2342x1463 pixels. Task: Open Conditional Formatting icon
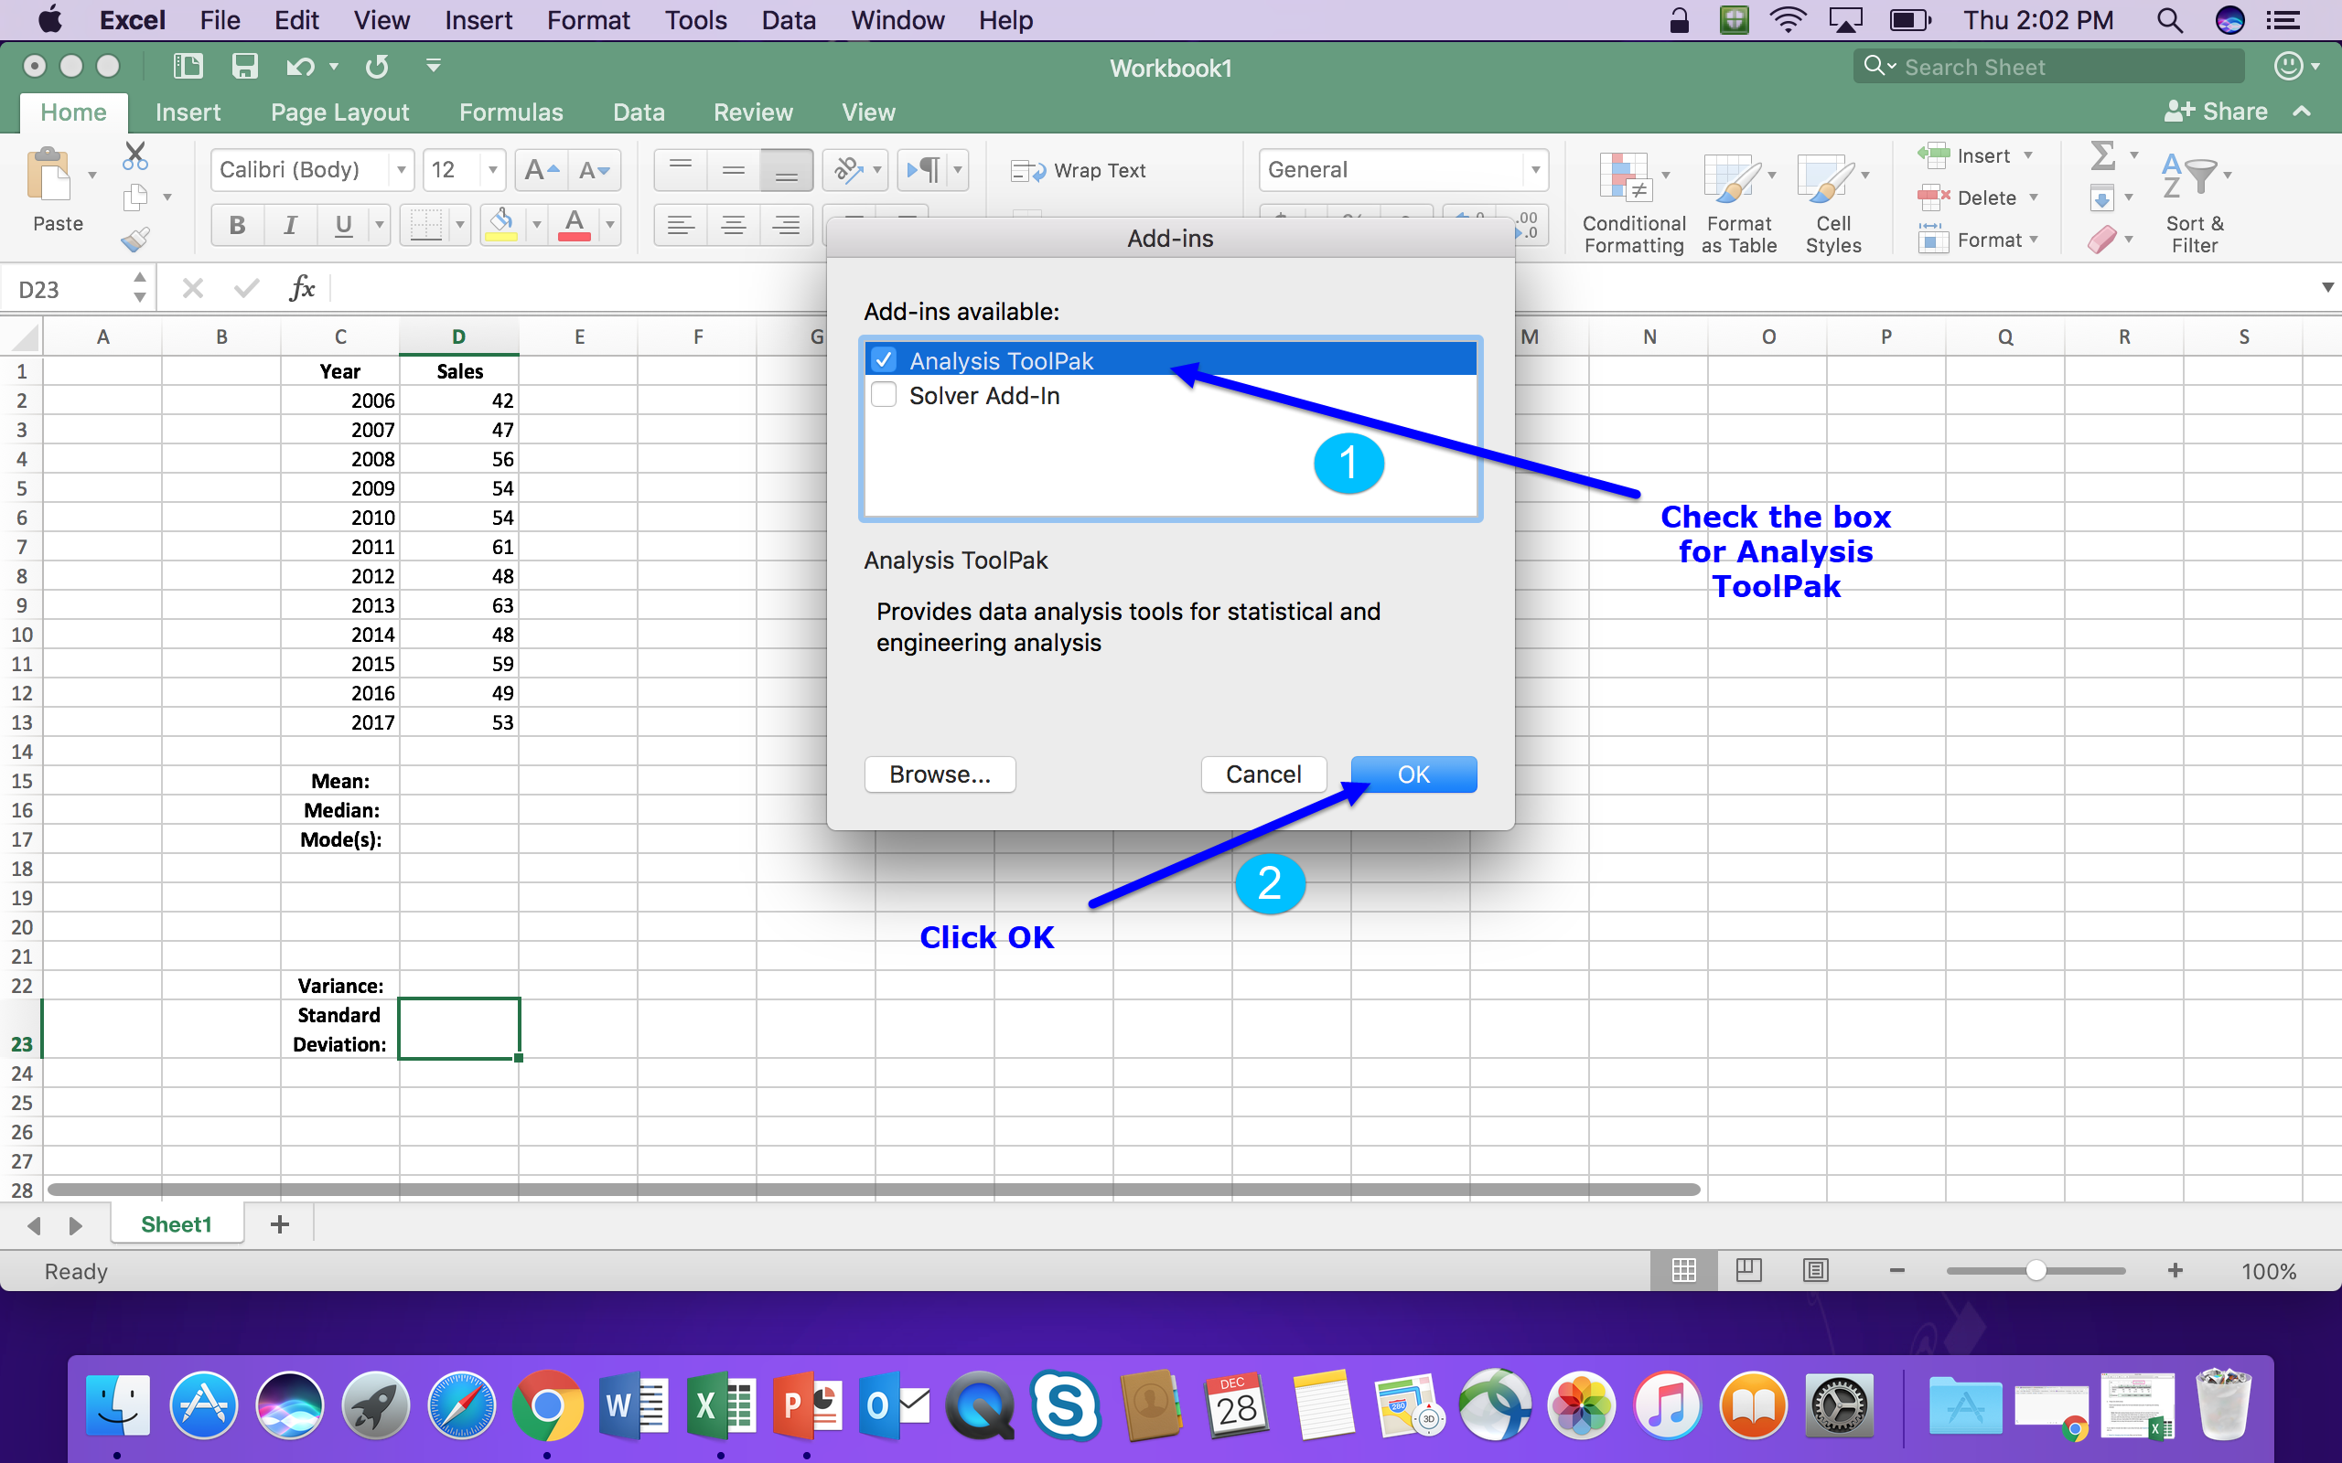click(x=1626, y=178)
